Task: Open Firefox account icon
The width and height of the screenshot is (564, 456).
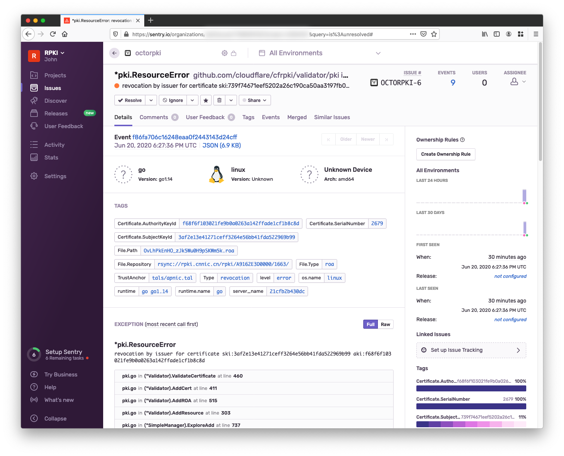Action: [x=509, y=34]
